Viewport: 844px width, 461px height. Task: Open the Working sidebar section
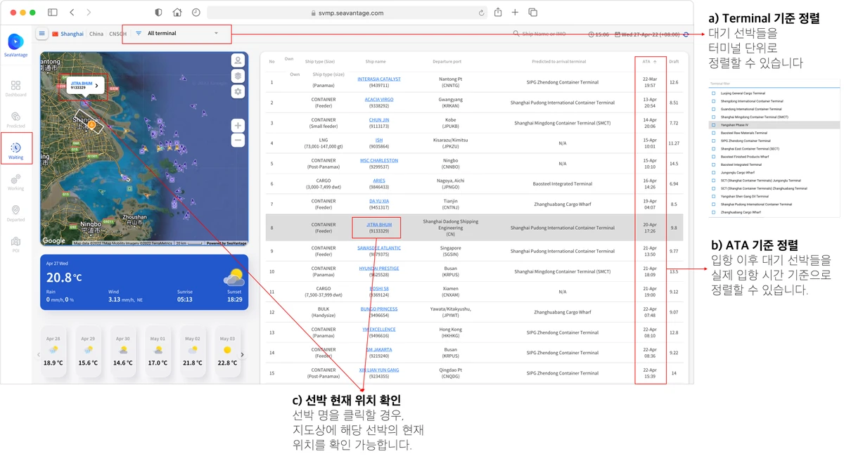tap(15, 183)
